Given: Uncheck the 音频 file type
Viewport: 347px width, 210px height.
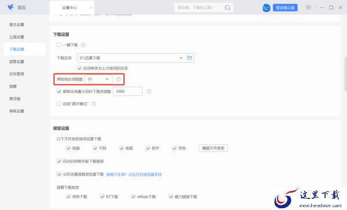Looking at the screenshot, I should point(121,148).
